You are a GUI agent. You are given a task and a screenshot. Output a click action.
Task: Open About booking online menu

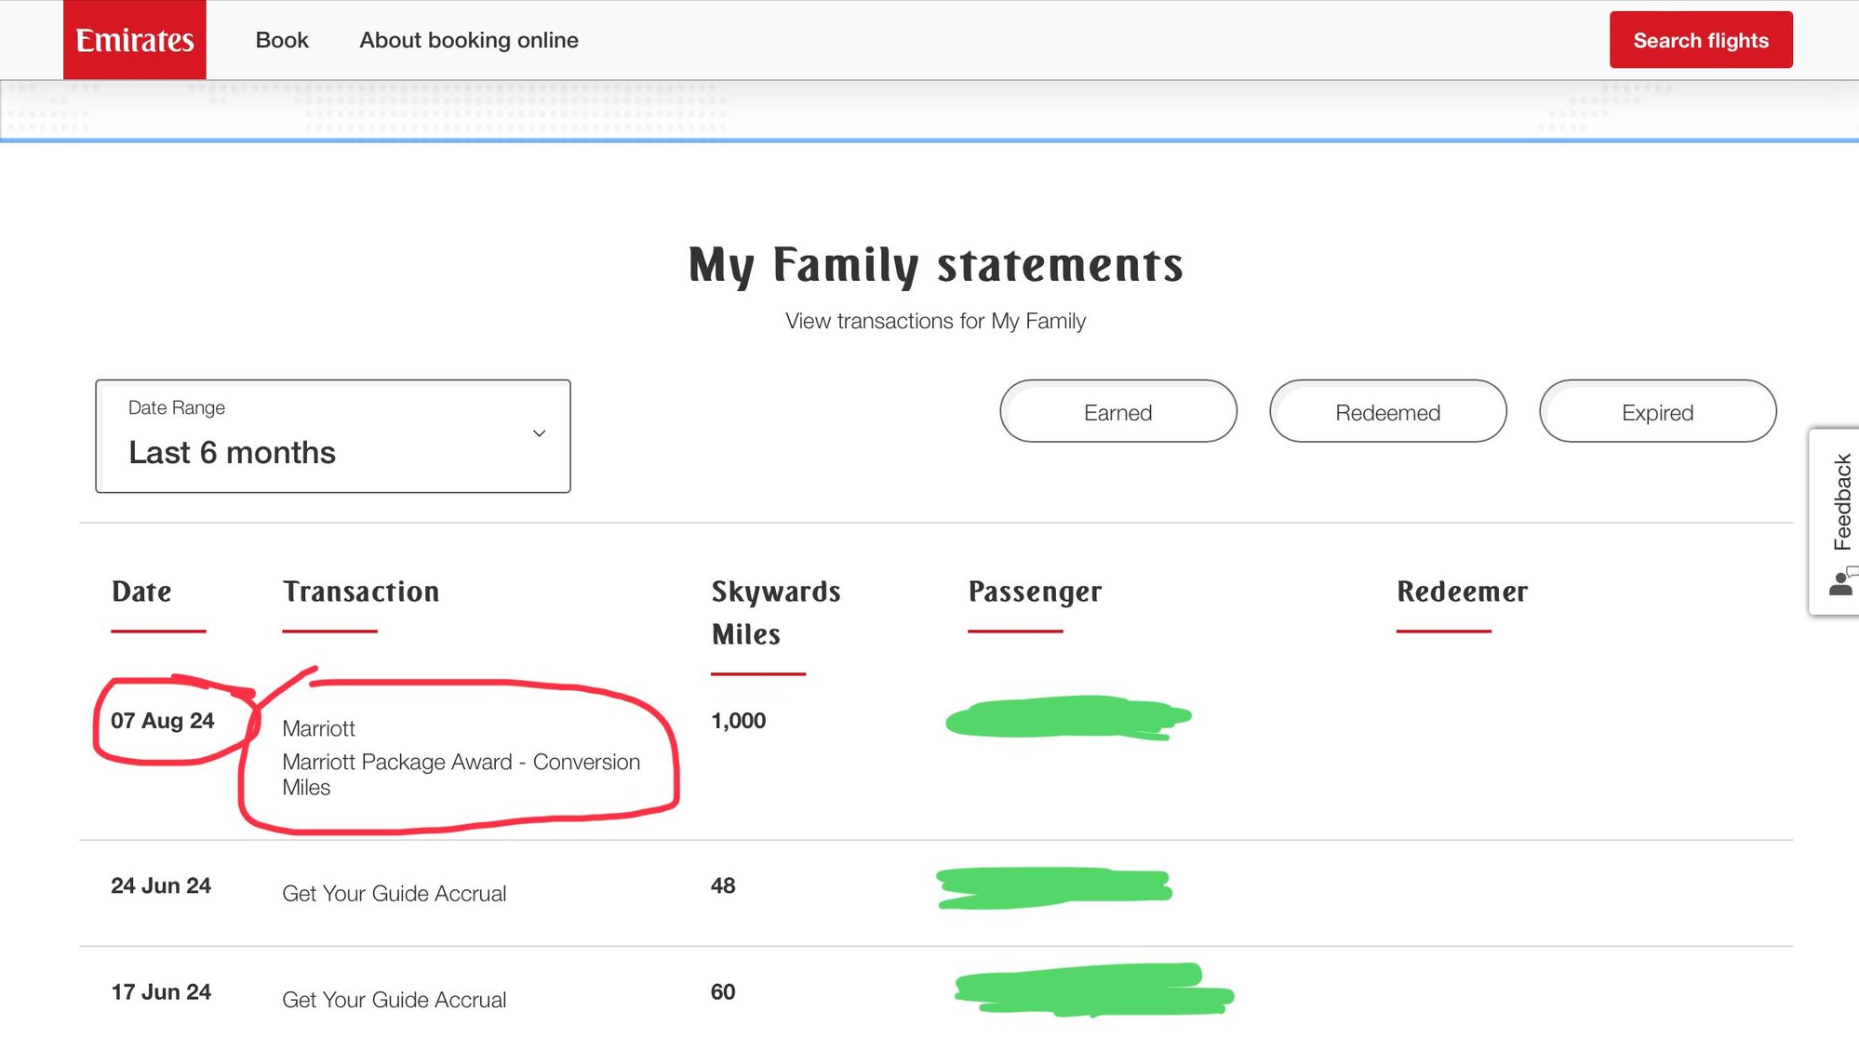469,40
